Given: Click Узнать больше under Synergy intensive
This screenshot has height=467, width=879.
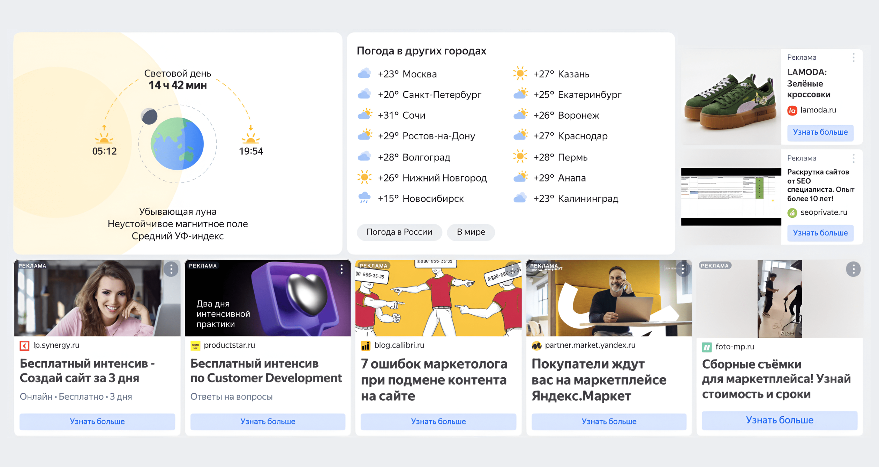Looking at the screenshot, I should 97,422.
